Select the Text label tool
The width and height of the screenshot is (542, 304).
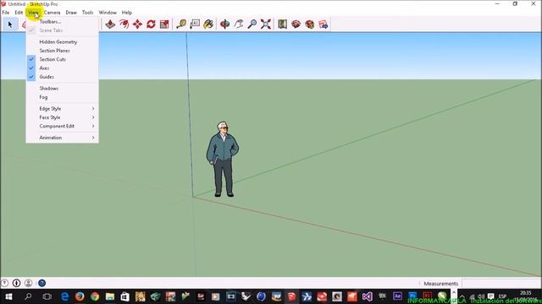(x=195, y=24)
